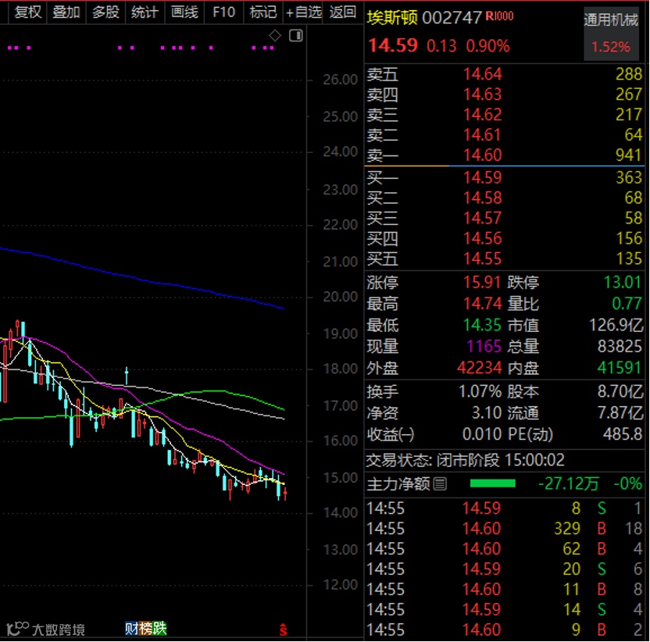Click 内盘 value 41591
Screen dimensions: 650x642
pos(620,368)
